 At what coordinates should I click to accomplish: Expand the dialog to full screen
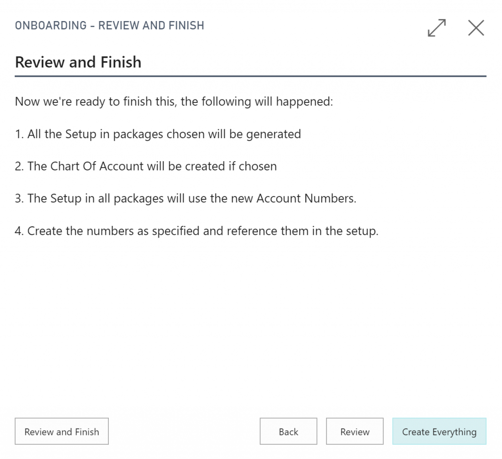tap(437, 28)
